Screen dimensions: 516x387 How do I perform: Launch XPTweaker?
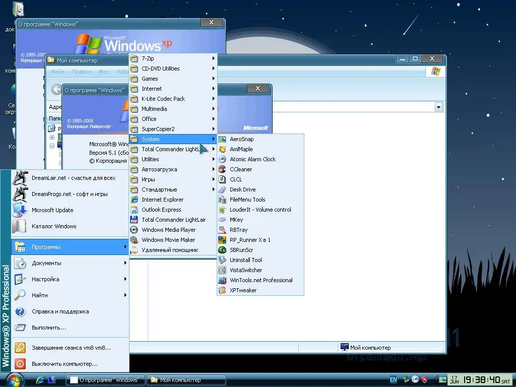point(261,290)
